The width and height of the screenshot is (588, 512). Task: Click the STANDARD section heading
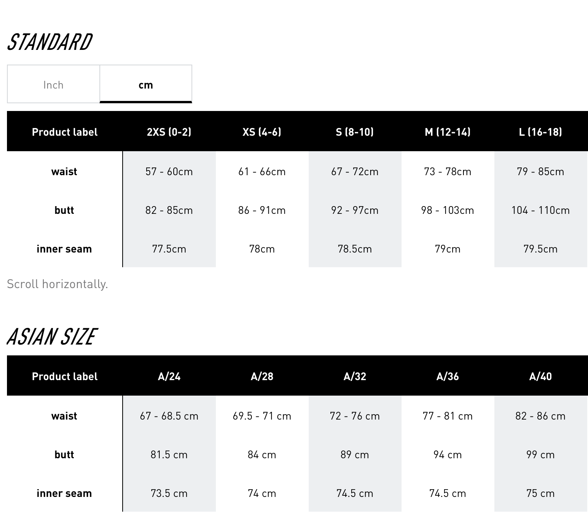coord(50,42)
